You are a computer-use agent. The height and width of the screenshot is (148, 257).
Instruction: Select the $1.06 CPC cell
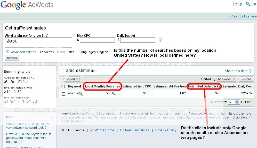coord(147,93)
